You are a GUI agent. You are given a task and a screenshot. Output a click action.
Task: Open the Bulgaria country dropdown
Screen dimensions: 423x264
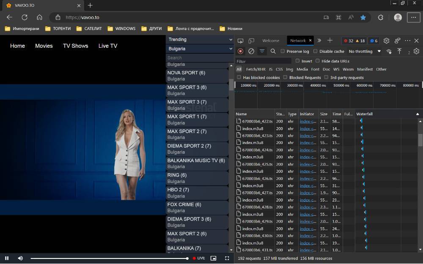pyautogui.click(x=200, y=49)
